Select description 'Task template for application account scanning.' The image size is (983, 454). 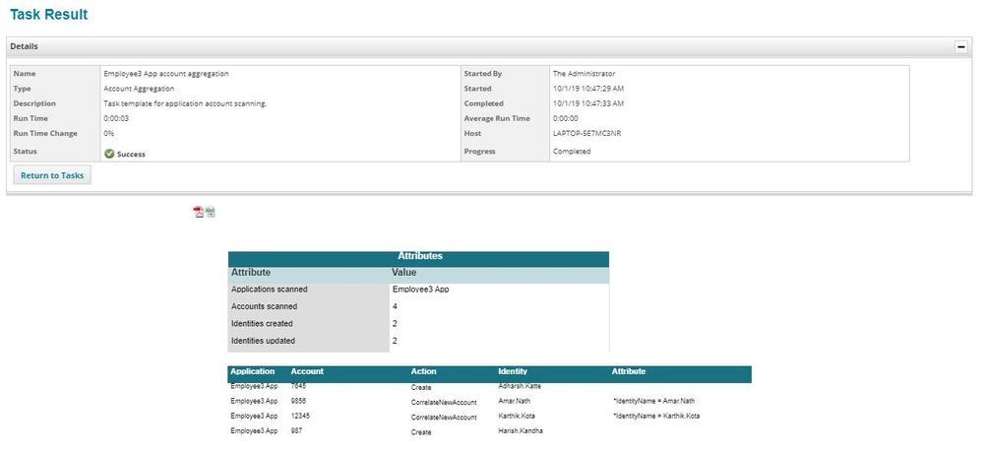coord(185,103)
